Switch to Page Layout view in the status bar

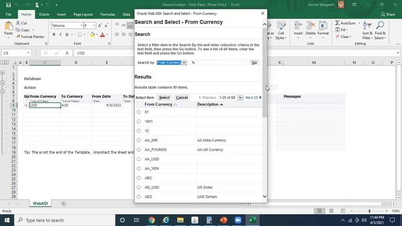click(331, 211)
